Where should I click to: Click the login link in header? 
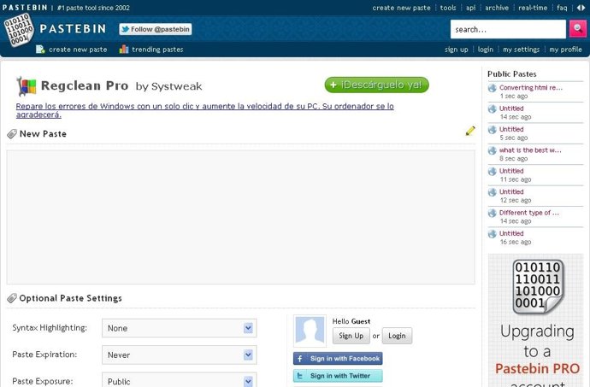[x=486, y=50]
